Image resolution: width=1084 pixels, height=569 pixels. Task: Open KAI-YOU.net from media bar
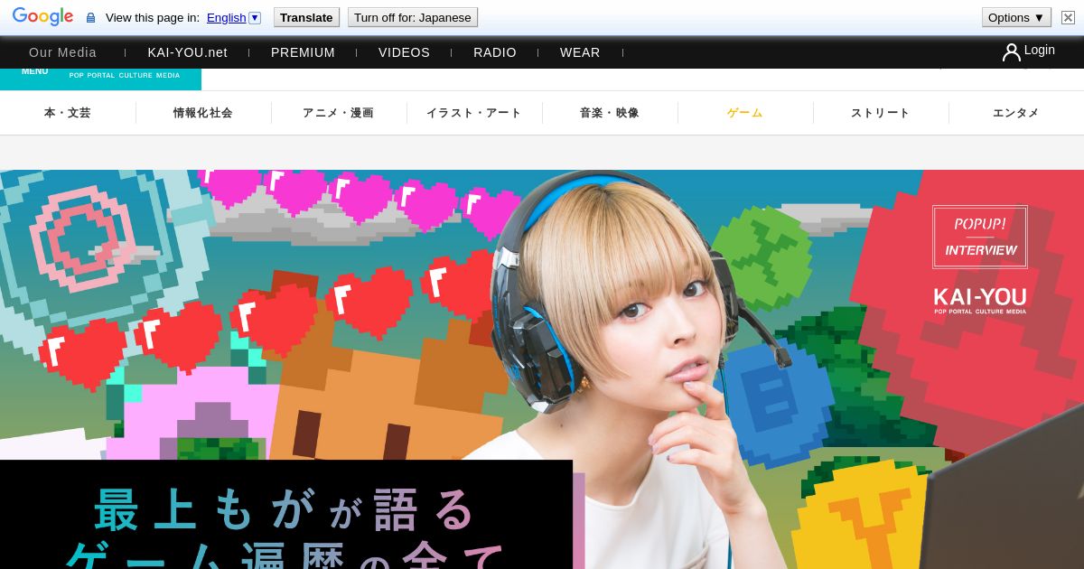tap(188, 52)
